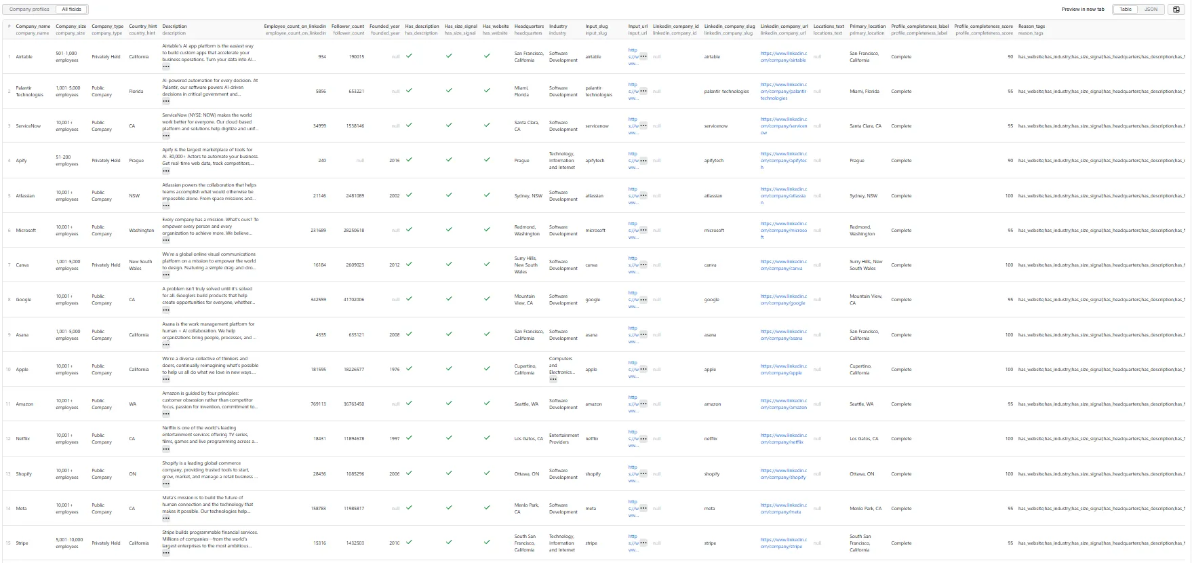Expand the Asana description ellipsis
The height and width of the screenshot is (563, 1192).
click(x=166, y=345)
